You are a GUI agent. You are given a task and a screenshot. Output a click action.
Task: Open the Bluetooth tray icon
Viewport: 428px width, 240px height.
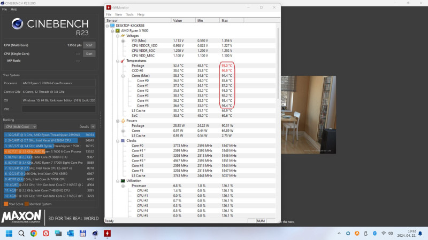[x=375, y=233]
